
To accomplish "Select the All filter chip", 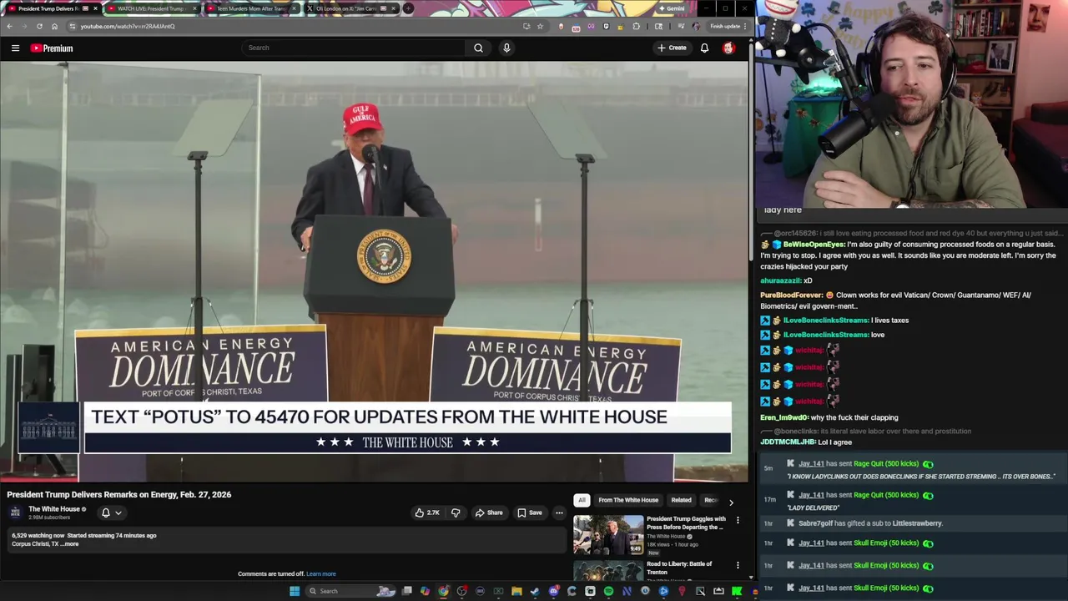I will (582, 500).
